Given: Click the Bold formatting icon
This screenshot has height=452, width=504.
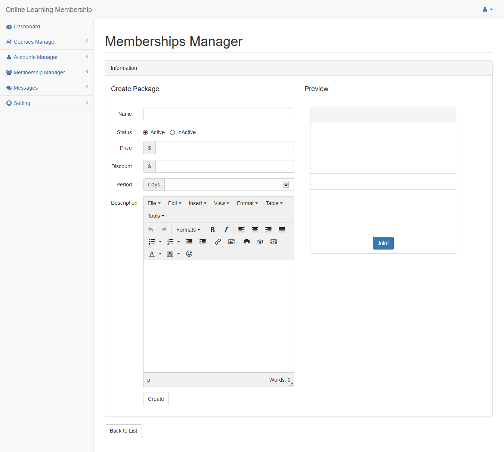Looking at the screenshot, I should tap(213, 230).
